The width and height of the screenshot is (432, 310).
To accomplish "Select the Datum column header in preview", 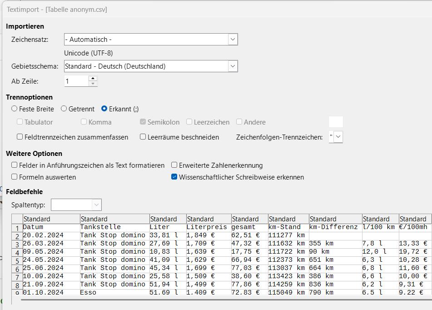I will tap(51, 219).
